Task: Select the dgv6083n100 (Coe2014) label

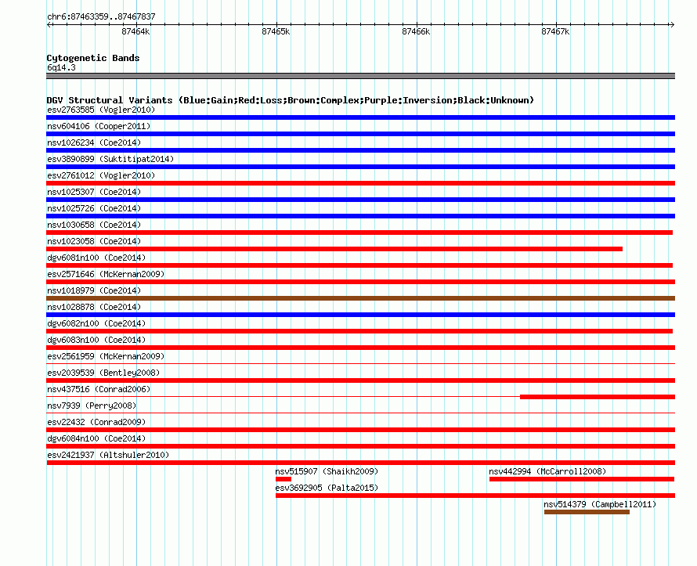Action: pos(96,340)
